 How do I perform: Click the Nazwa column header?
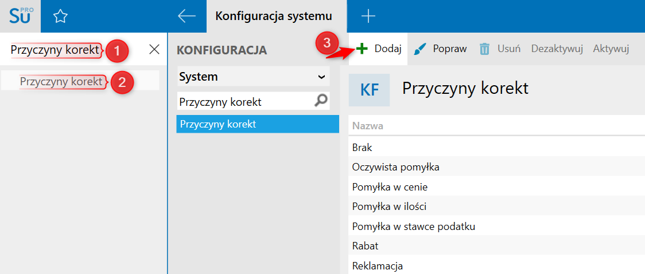(368, 126)
